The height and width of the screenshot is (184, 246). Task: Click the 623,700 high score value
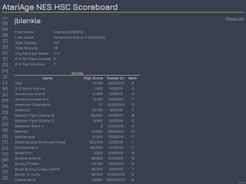[x=96, y=142]
